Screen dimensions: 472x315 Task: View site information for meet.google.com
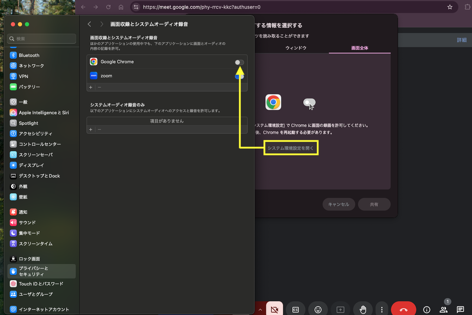pyautogui.click(x=136, y=7)
